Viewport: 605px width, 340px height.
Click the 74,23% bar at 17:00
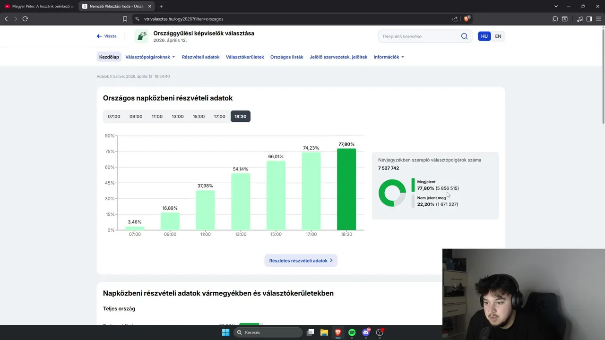[311, 191]
